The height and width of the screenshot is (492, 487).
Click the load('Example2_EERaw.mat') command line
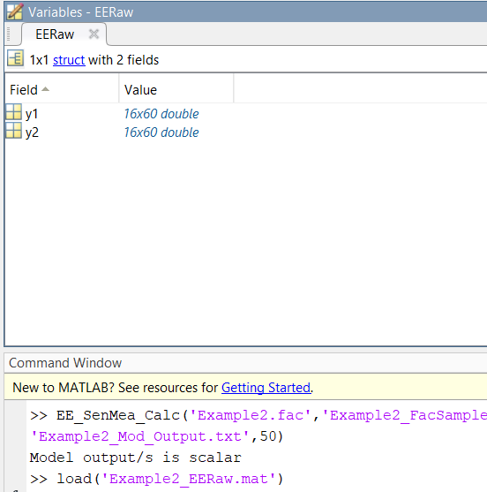pyautogui.click(x=157, y=479)
